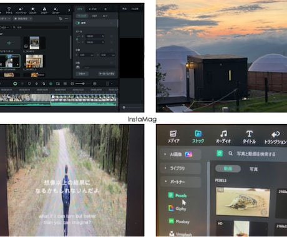Viewport: 287px width, 237px height.
Task: Select the highlighted basic sub-tab pill
Action: (x=82, y=16)
